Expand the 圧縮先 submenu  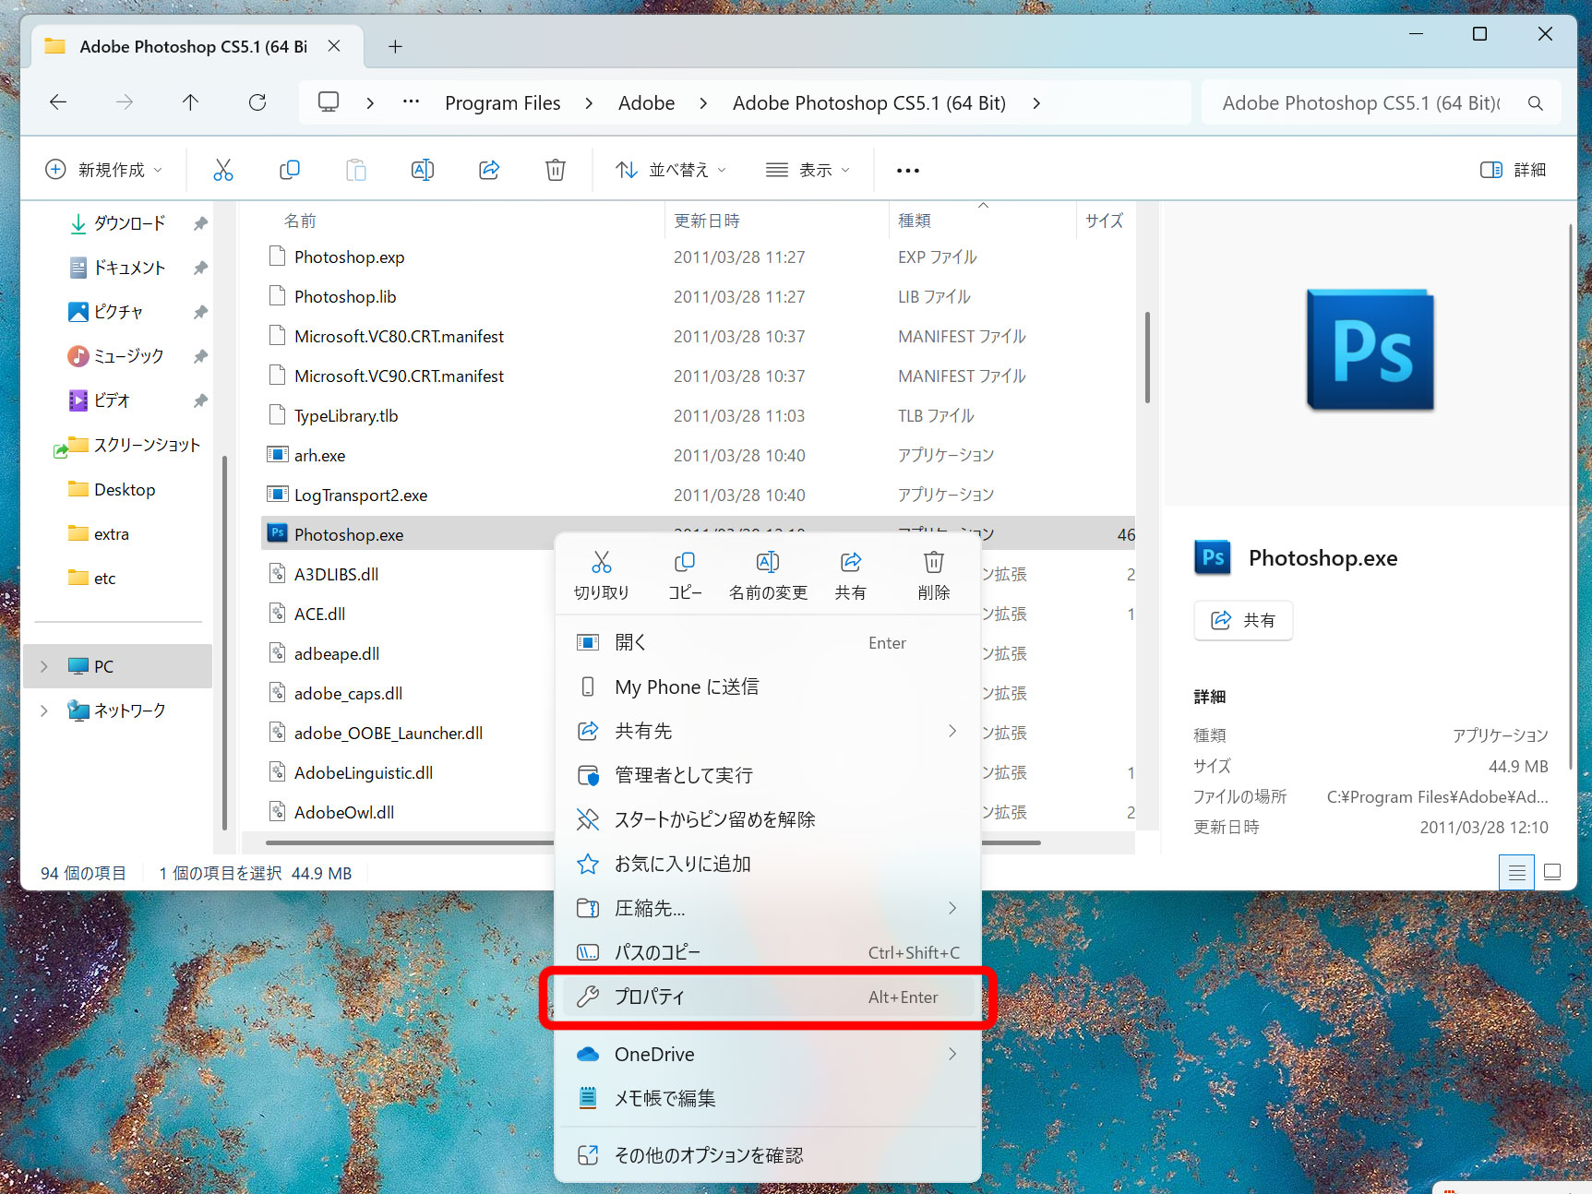[952, 908]
